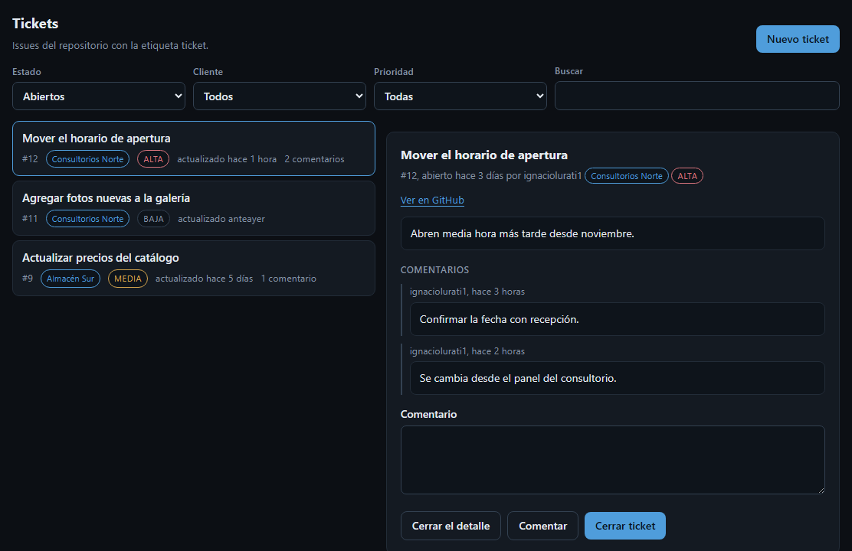Click the BAJA priority badge

tap(153, 219)
